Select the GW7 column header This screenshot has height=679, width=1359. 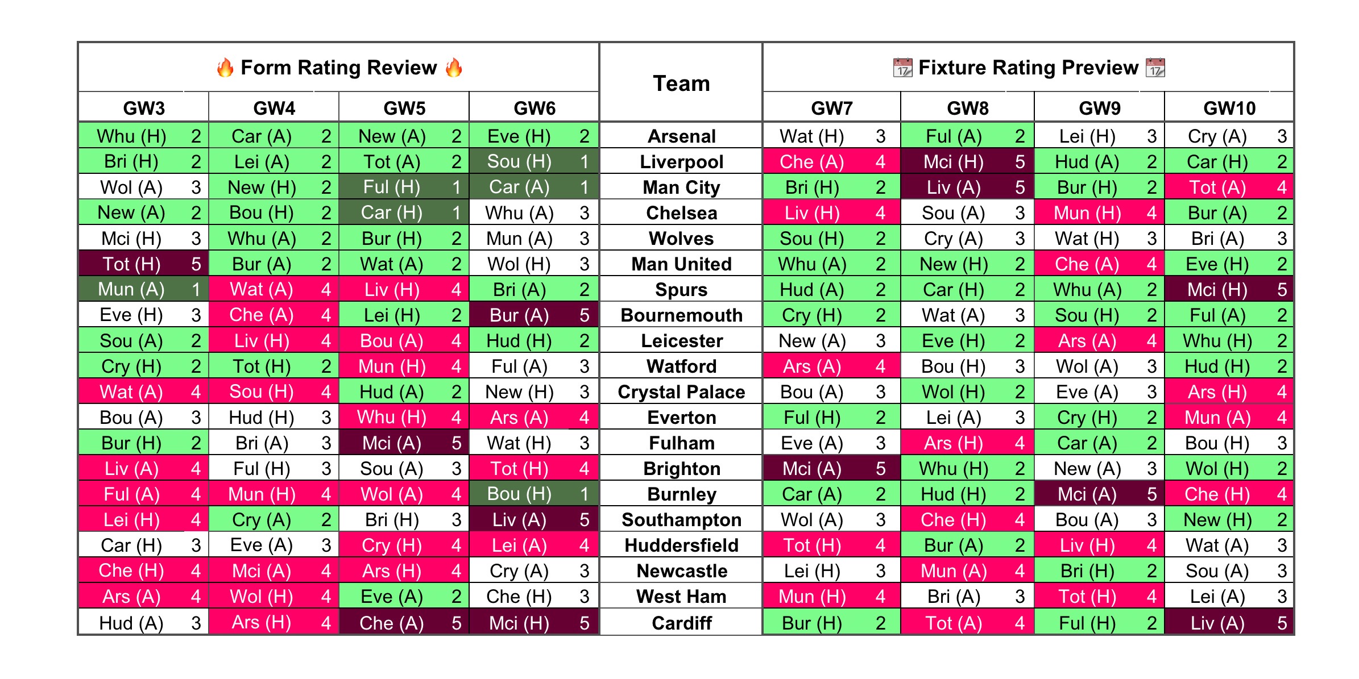tap(831, 108)
